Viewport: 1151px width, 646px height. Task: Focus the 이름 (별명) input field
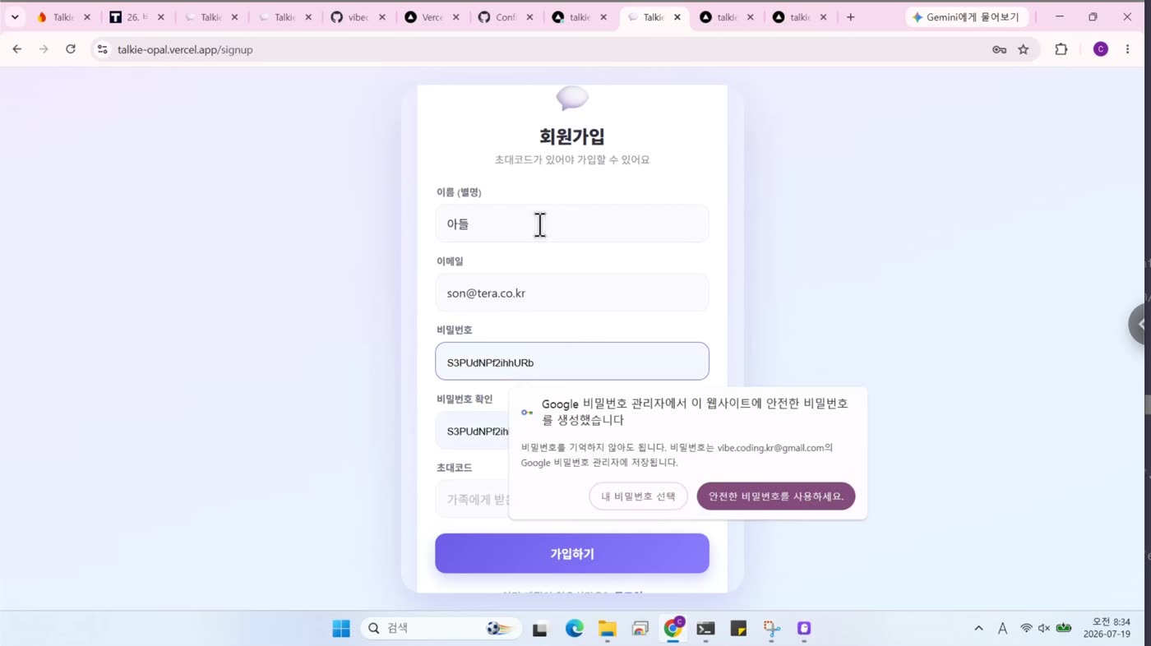pos(572,224)
